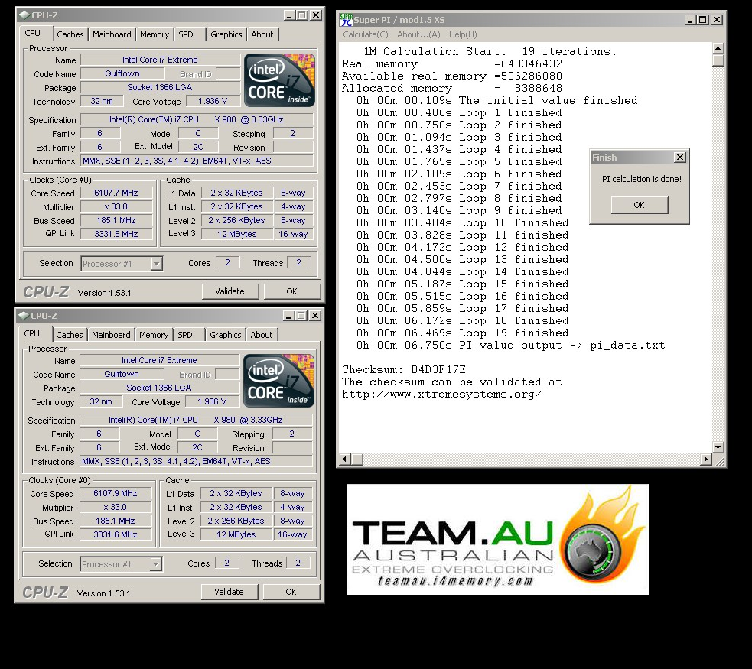Click OK in the Finish dialog
The image size is (752, 669).
click(640, 205)
